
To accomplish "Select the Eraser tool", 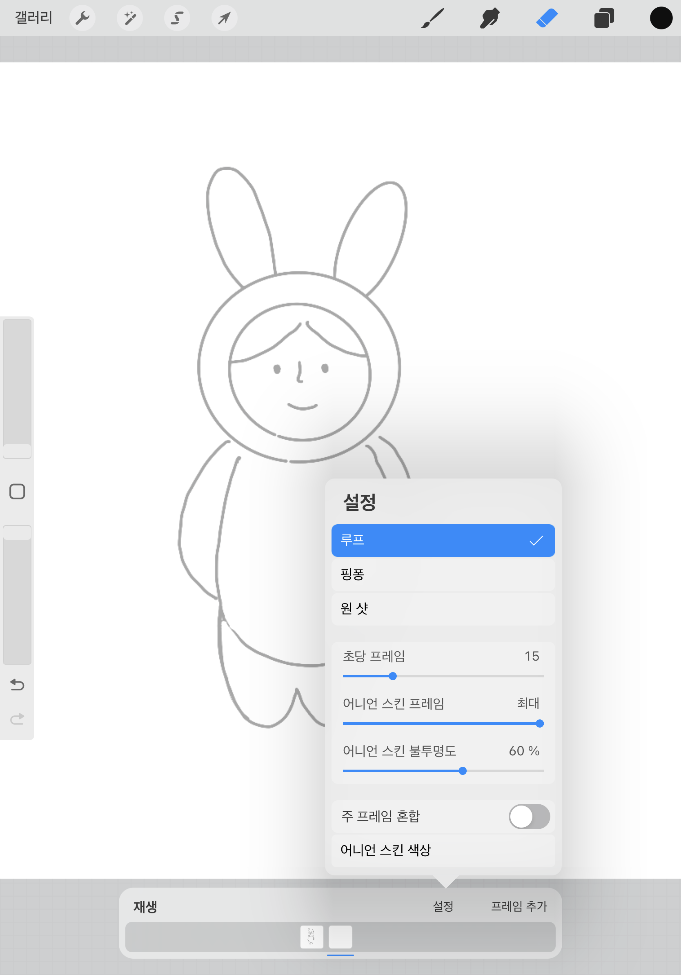I will pyautogui.click(x=546, y=18).
